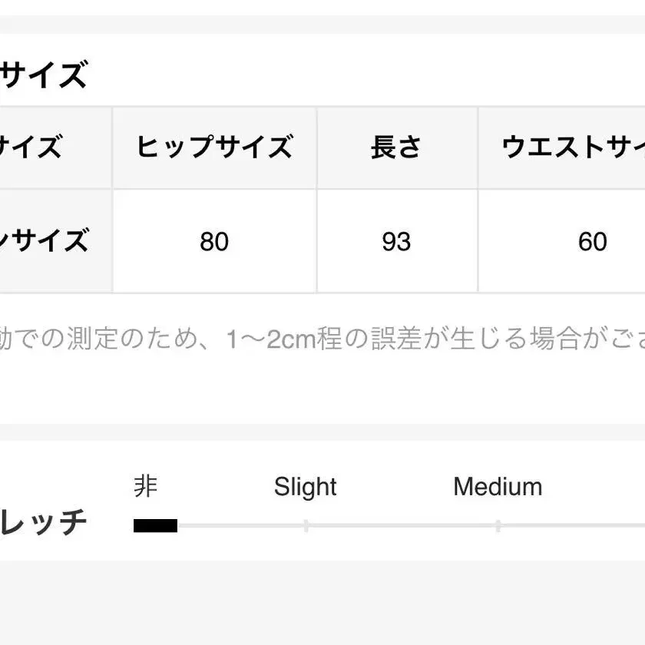The height and width of the screenshot is (645, 645).
Task: Click stretch track between Slight and Medium
Action: click(402, 526)
